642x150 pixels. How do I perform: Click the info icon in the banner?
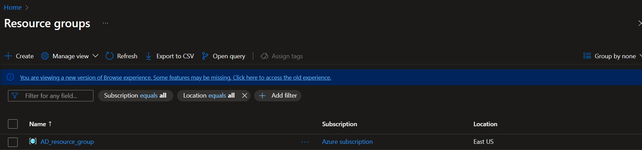click(x=10, y=77)
